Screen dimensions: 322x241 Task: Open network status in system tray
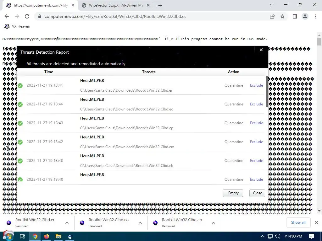(270, 236)
